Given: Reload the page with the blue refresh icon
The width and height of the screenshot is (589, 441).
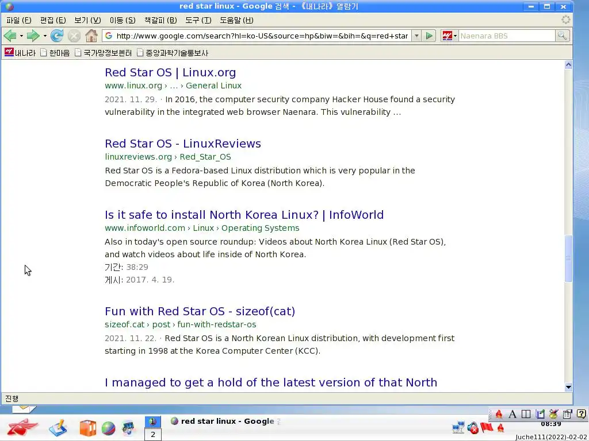Looking at the screenshot, I should (57, 36).
